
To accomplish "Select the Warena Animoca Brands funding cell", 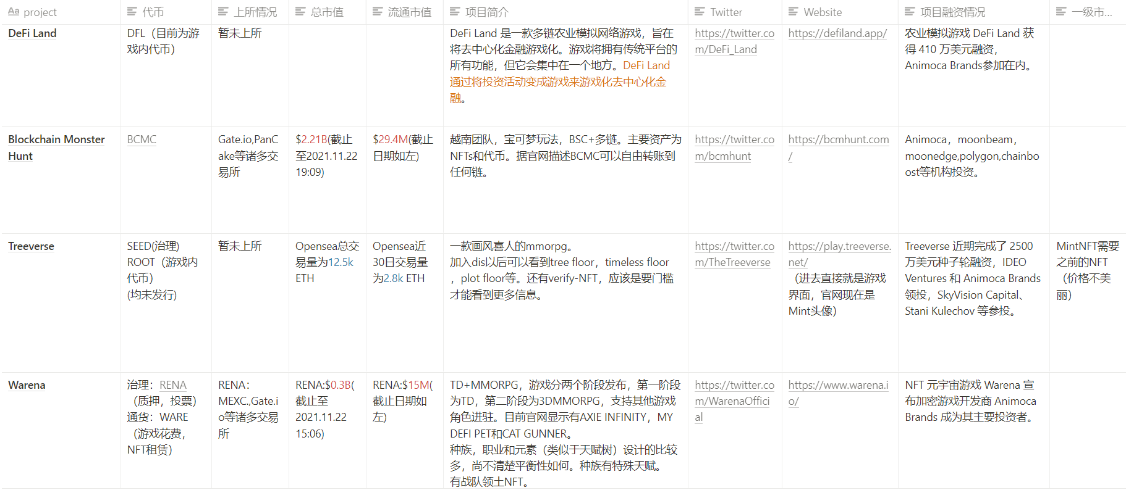I will click(974, 431).
